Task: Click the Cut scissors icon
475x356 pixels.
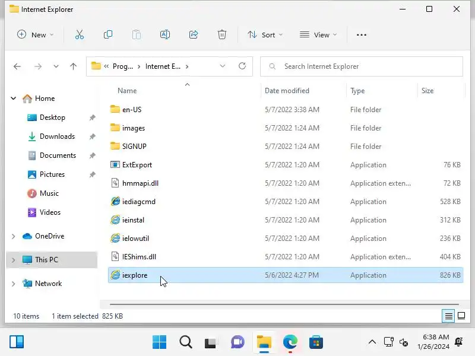Action: pos(80,34)
